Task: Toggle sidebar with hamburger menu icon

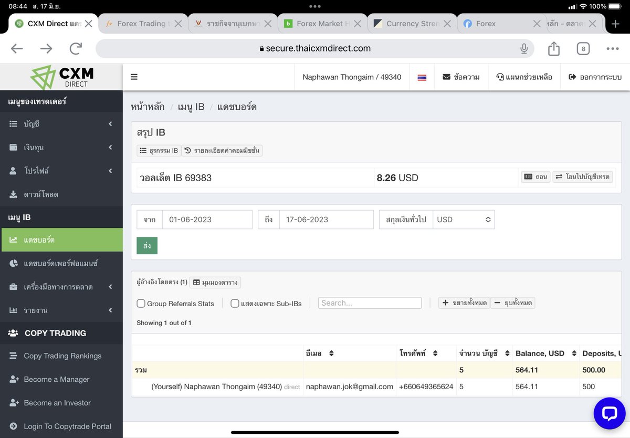Action: coord(134,77)
